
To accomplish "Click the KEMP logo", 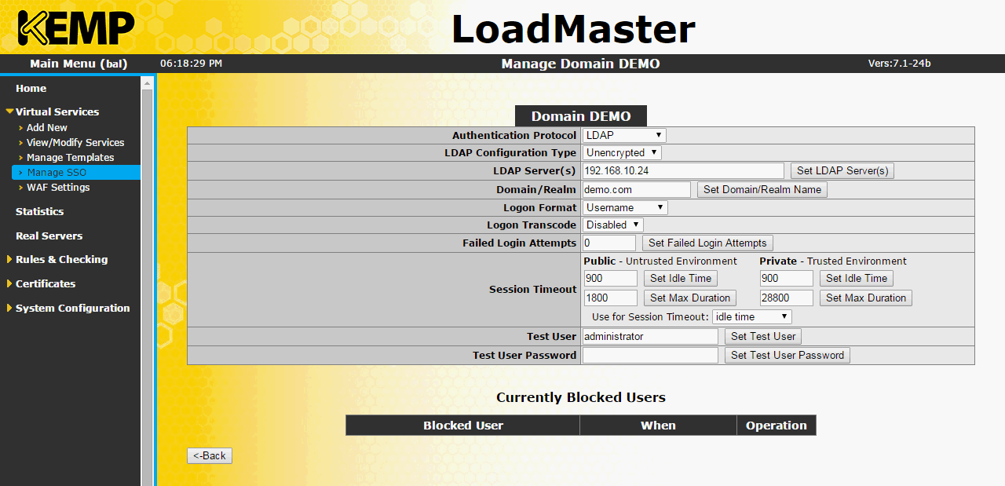I will [76, 27].
